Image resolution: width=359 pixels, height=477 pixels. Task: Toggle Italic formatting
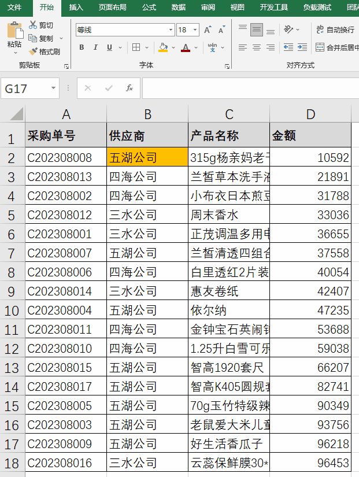point(95,47)
